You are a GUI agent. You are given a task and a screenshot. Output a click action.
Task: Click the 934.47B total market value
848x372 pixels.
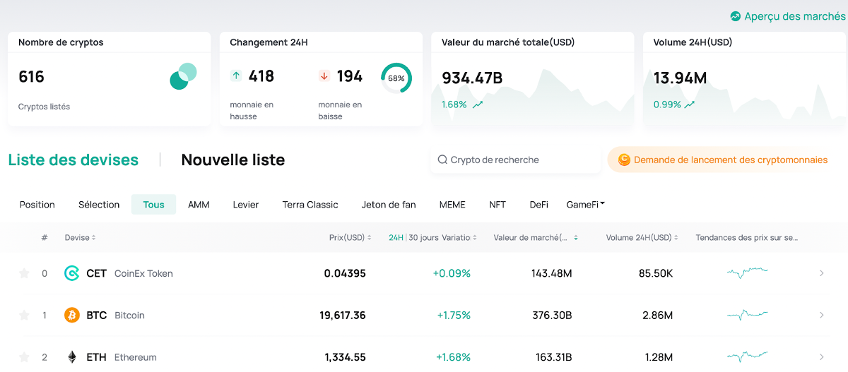pos(472,78)
